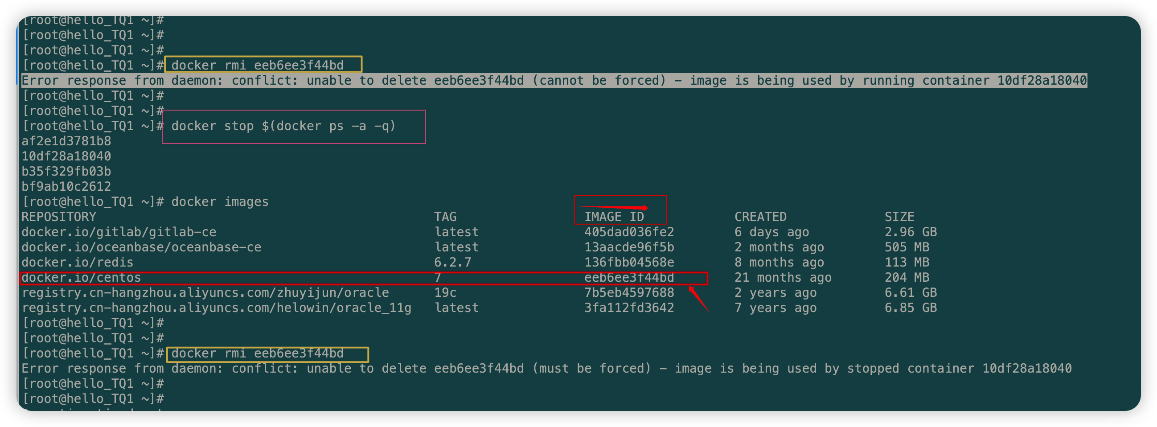Click the 6.61 GB size value

click(x=911, y=293)
